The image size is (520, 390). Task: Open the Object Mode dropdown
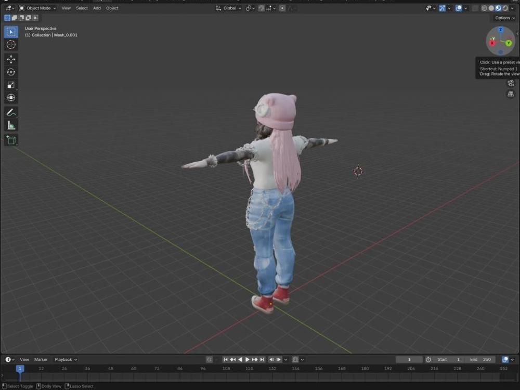click(37, 8)
